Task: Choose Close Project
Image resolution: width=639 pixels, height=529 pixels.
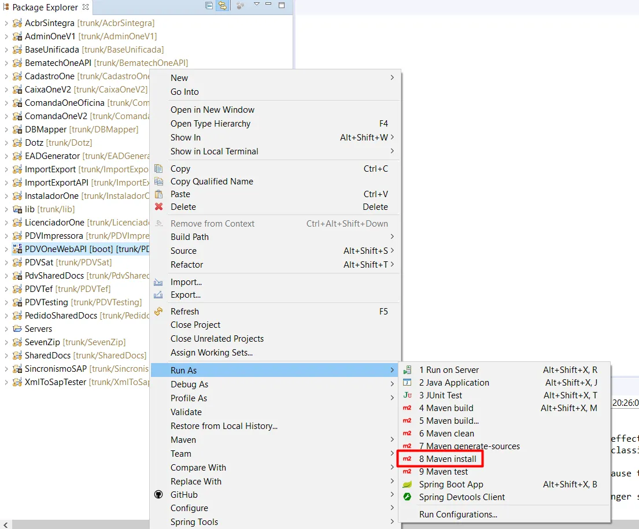Action: [x=275, y=325]
